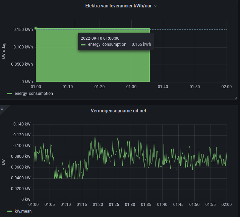The height and width of the screenshot is (217, 240).
Task: Click the 02:00 tick on the top chart
Action: point(226,86)
